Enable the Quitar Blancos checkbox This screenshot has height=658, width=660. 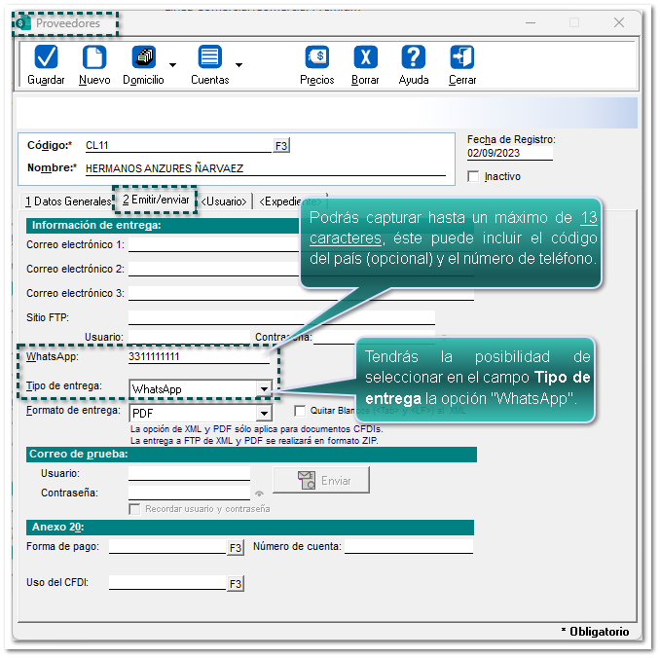pyautogui.click(x=300, y=411)
